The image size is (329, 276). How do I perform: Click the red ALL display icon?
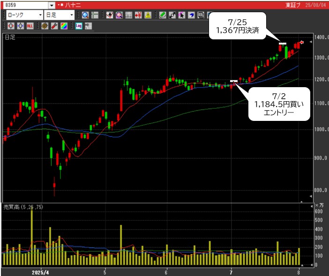click(x=30, y=26)
